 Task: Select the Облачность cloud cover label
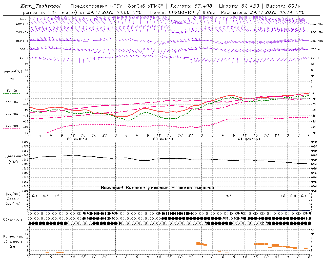coord(13,219)
